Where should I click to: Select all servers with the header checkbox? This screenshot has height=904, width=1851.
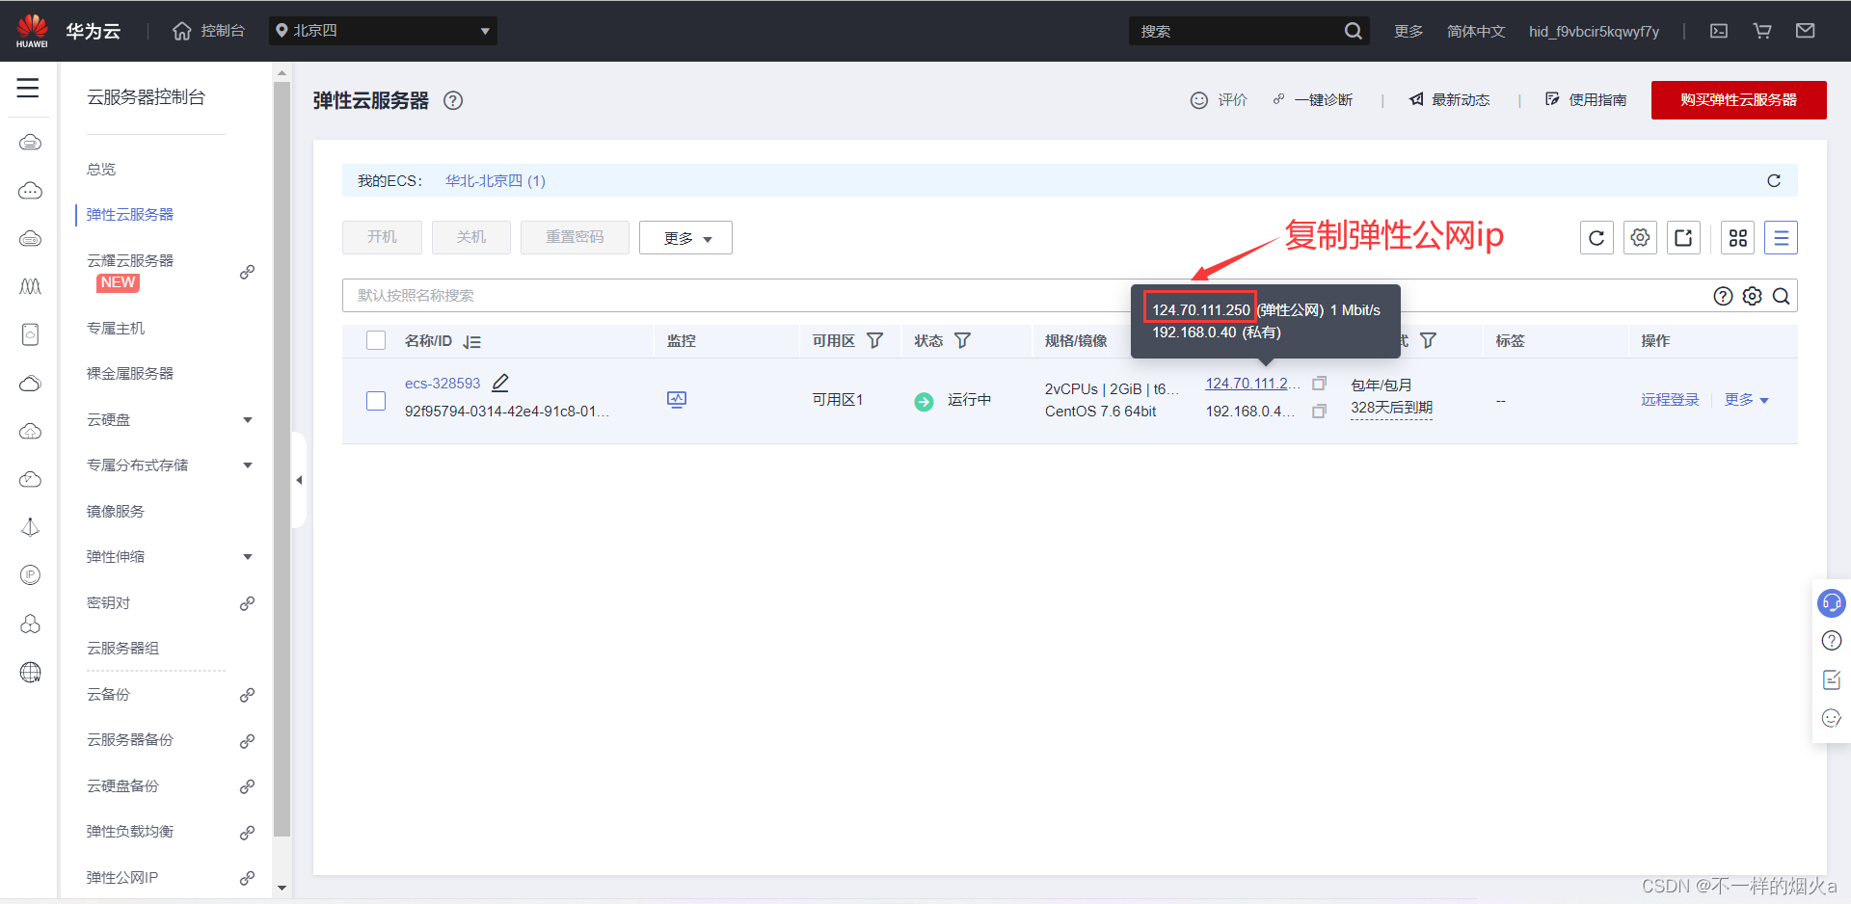click(x=376, y=340)
